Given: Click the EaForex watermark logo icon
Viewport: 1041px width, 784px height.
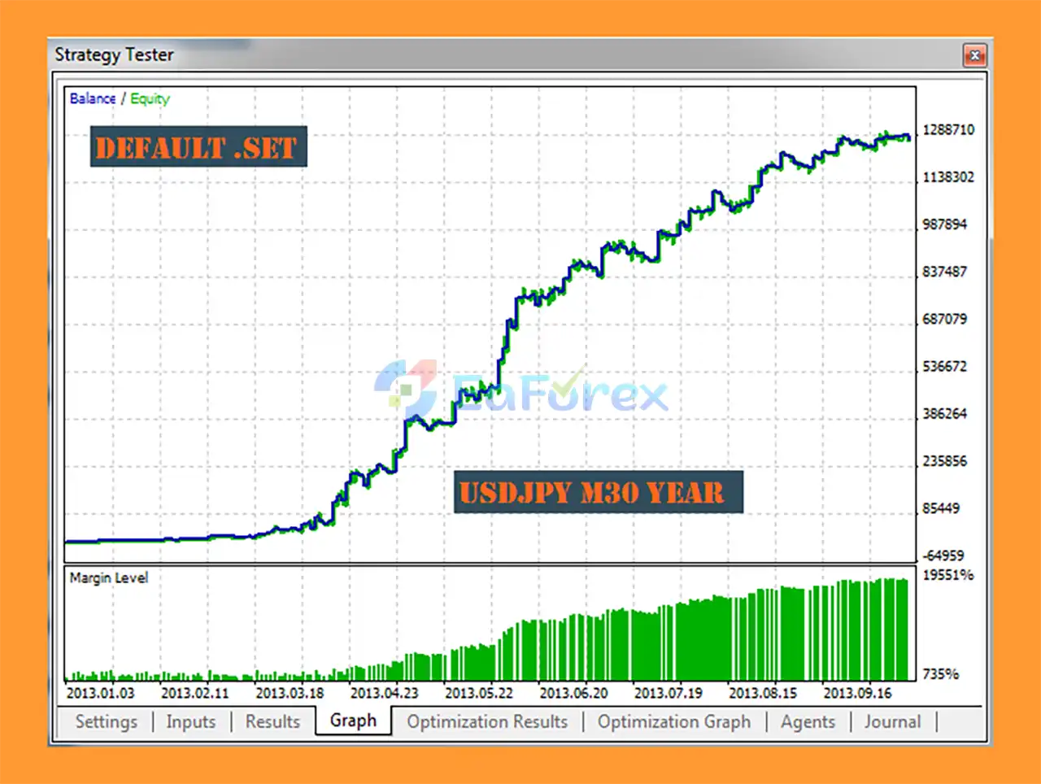Looking at the screenshot, I should (407, 390).
